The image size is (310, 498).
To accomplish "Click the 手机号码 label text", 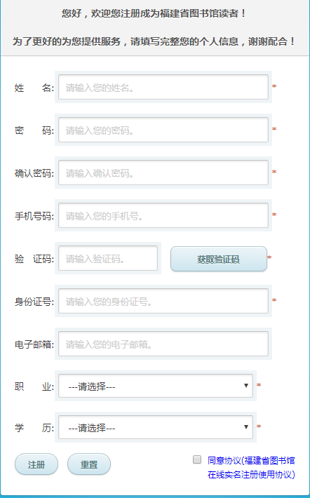I will pos(34,216).
